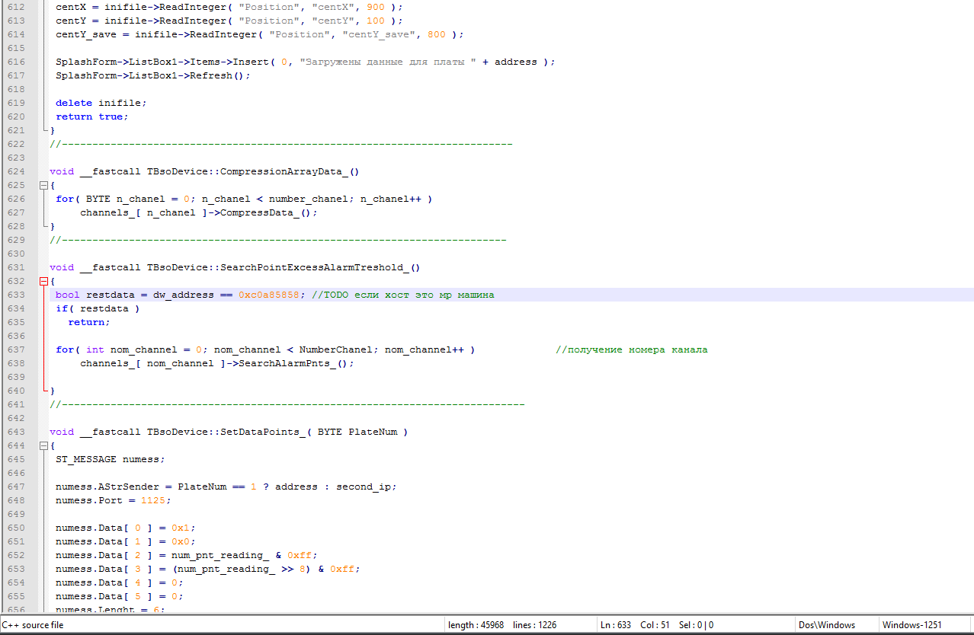Viewport: 974px width, 635px height.
Task: Click the 'delete inifile;' statement
Action: pyautogui.click(x=101, y=103)
